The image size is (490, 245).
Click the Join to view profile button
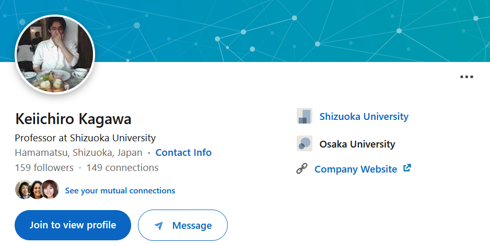point(73,225)
